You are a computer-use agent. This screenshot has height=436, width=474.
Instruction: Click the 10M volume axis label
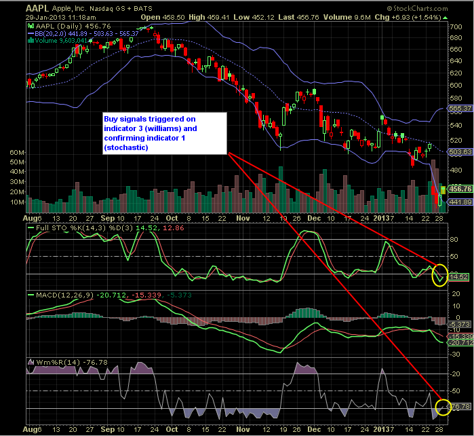(x=17, y=202)
